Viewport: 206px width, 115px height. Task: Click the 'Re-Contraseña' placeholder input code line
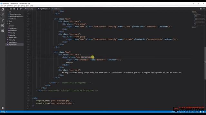click(122, 39)
